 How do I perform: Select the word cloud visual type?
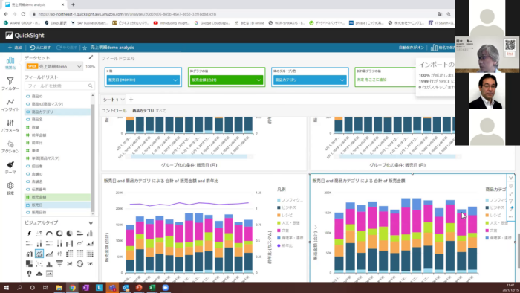coord(39,274)
